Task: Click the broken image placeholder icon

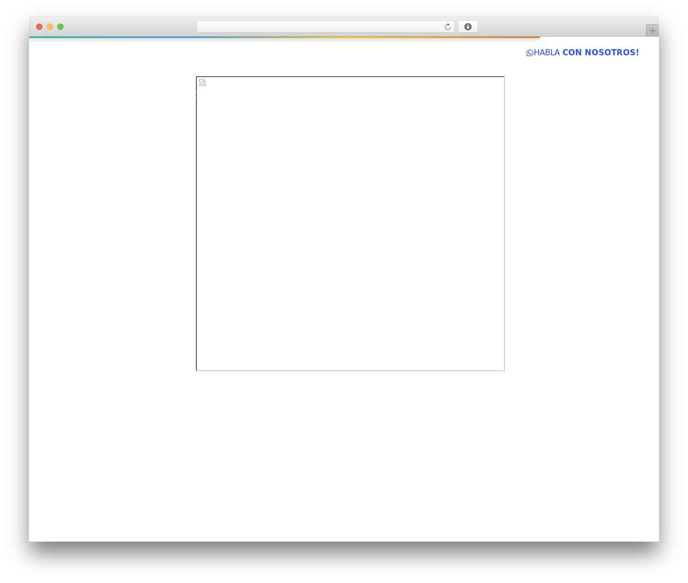Action: [202, 82]
